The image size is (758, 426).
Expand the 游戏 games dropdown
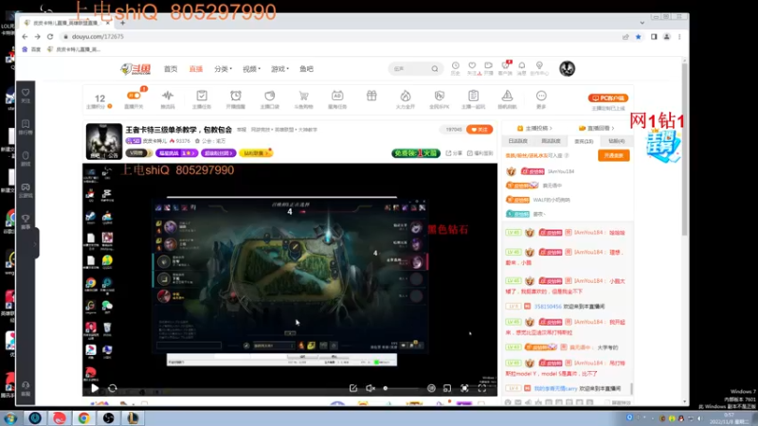coord(280,69)
